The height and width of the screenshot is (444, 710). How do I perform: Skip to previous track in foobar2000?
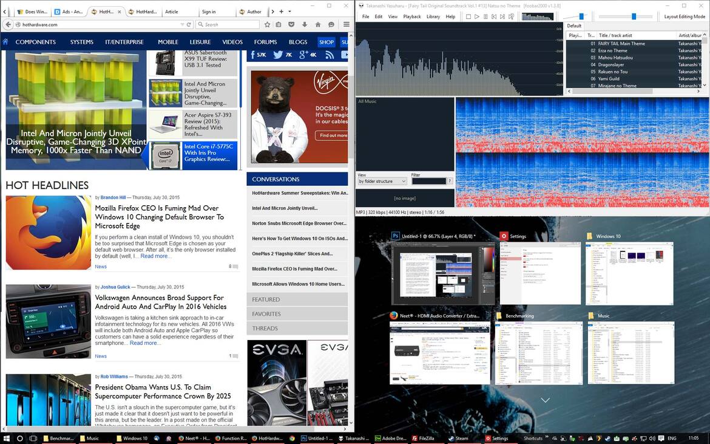tap(494, 17)
